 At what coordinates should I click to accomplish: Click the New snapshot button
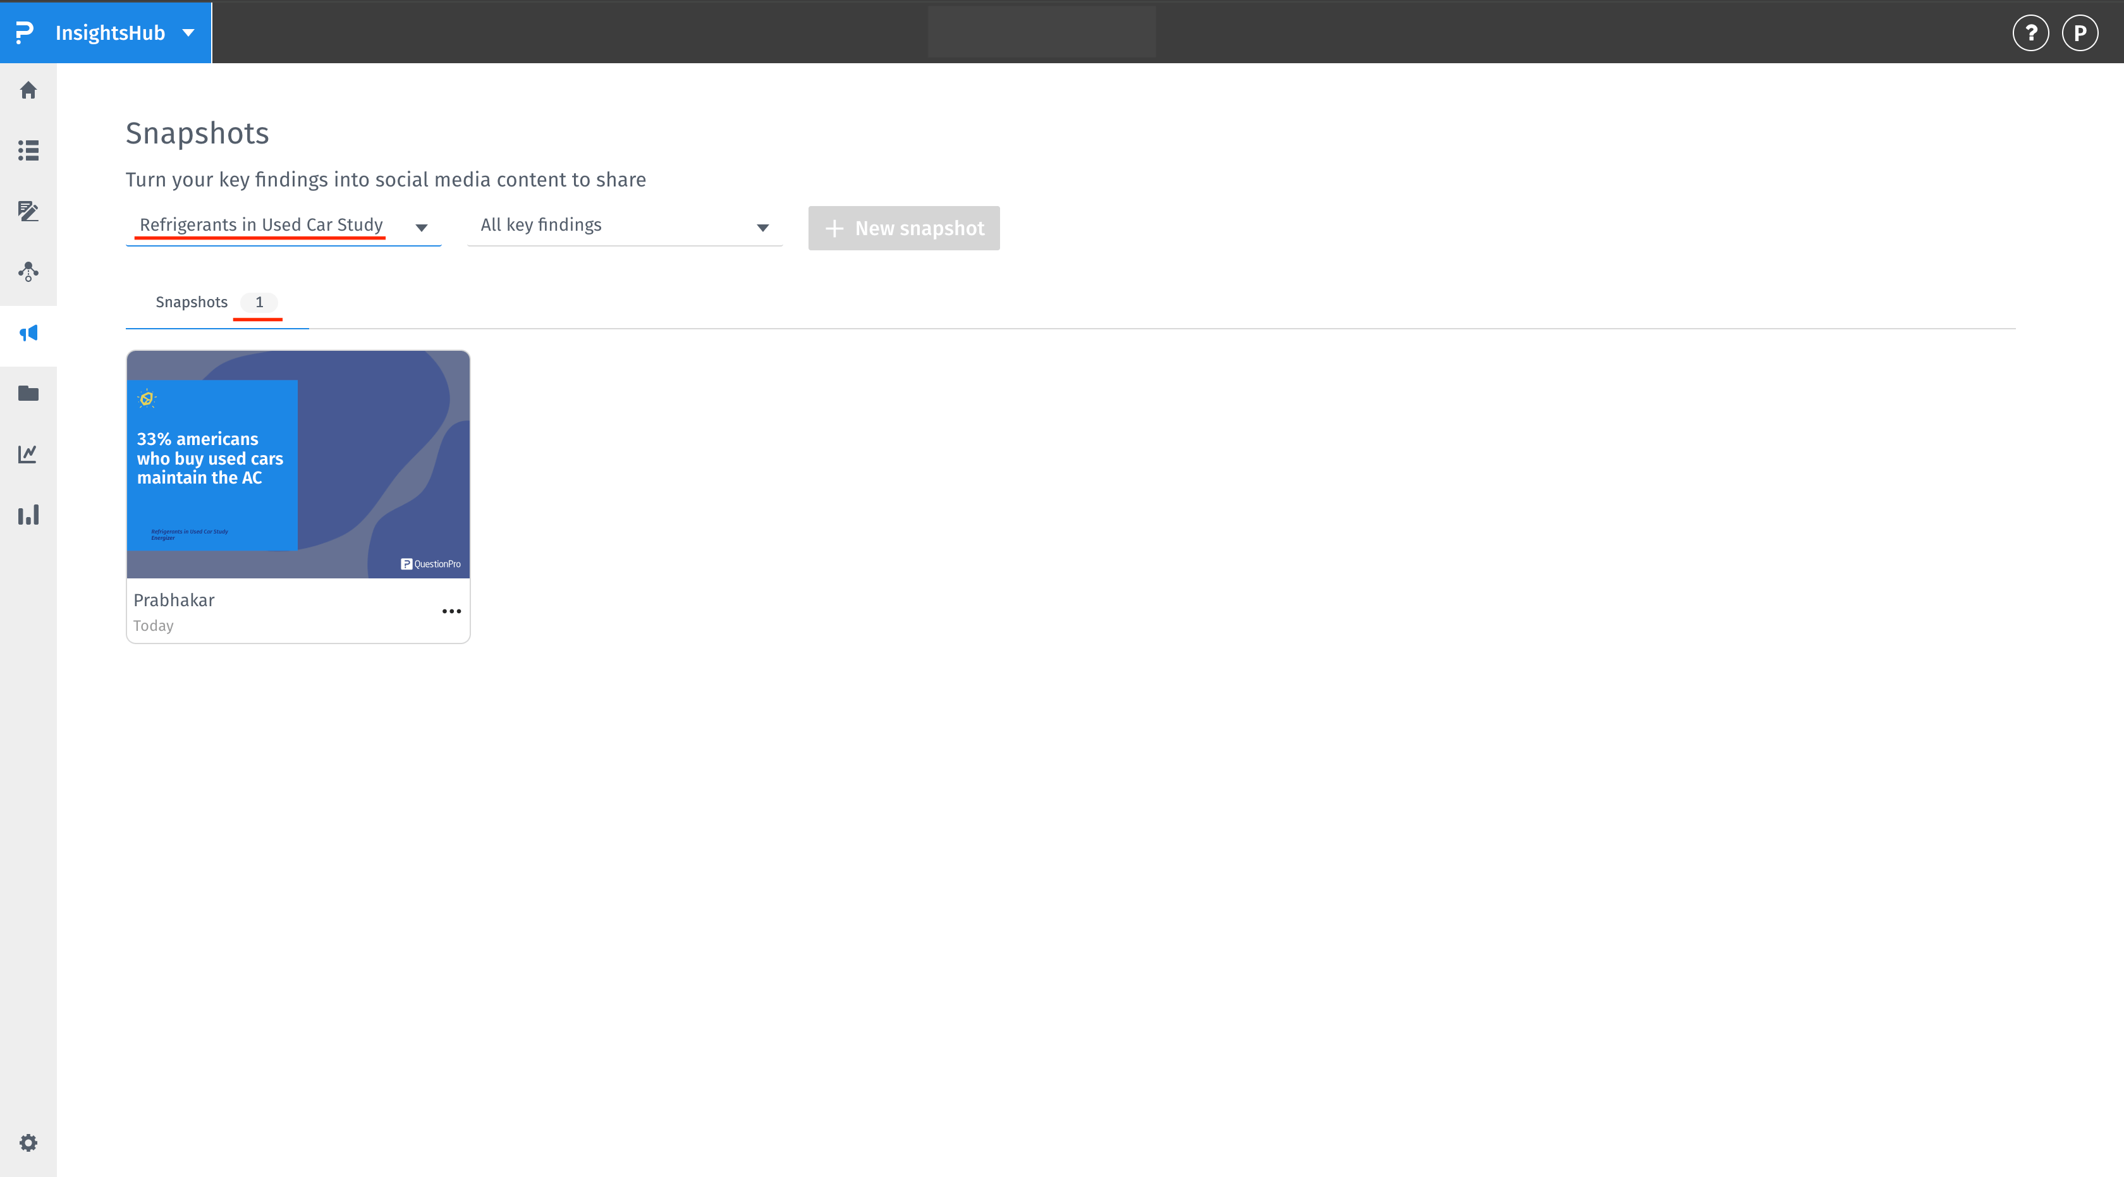[904, 228]
